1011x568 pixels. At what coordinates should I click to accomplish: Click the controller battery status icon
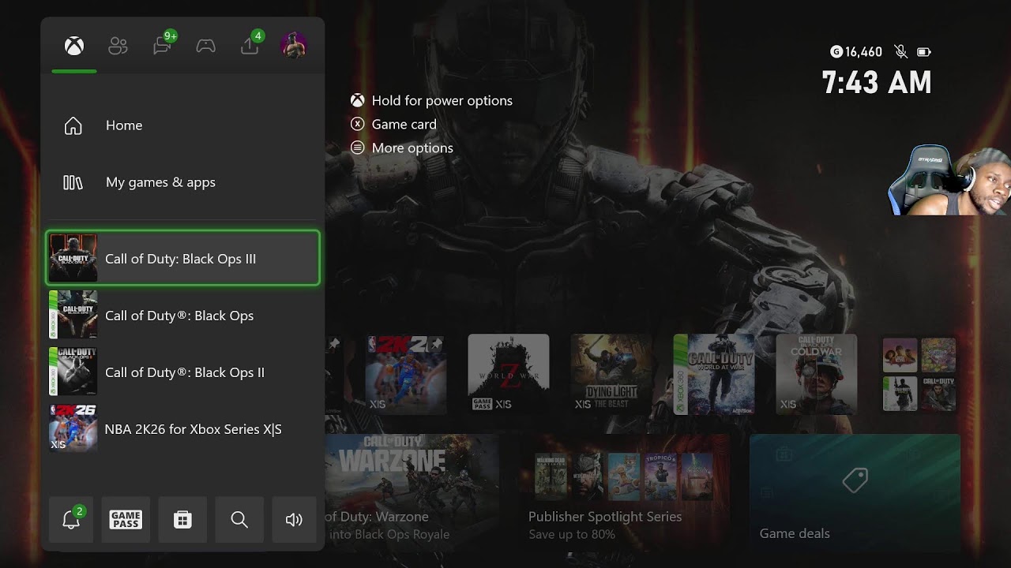(x=924, y=52)
